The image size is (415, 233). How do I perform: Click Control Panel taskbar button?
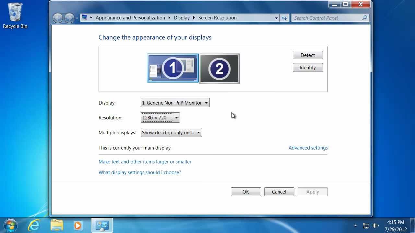[102, 225]
